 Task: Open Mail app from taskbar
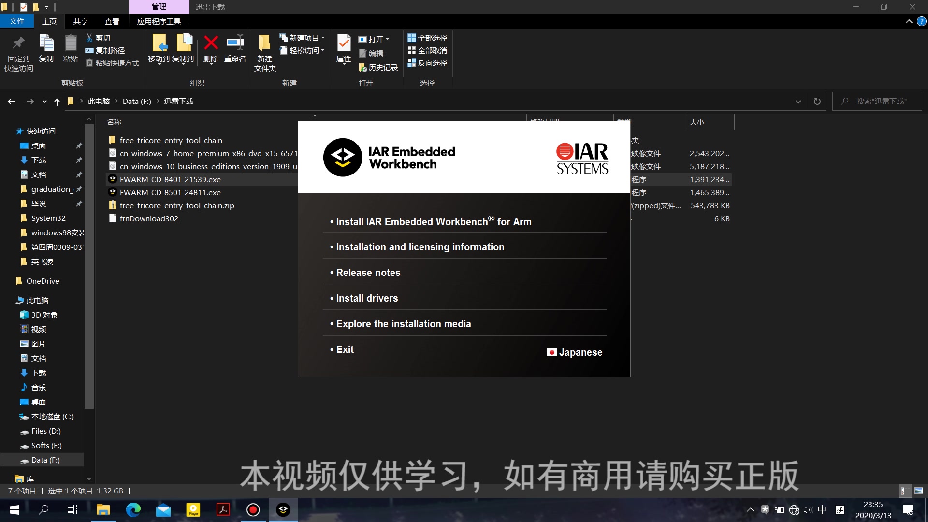tap(163, 510)
